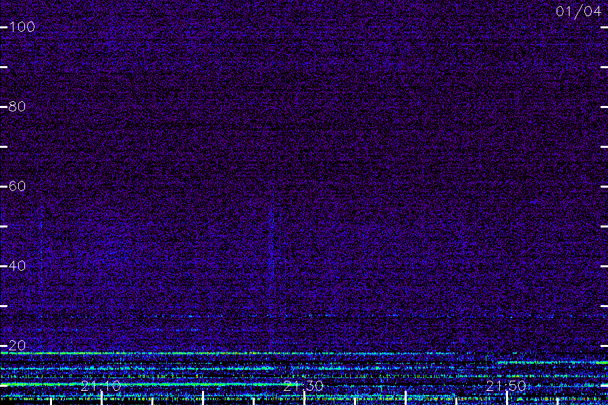
Task: Click the 01/04 date label
Action: [x=578, y=11]
